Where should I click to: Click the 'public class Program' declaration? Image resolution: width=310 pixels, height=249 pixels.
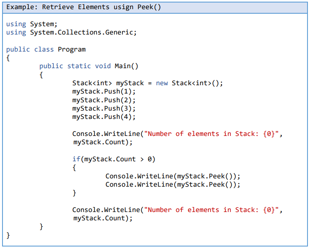pyautogui.click(x=46, y=49)
